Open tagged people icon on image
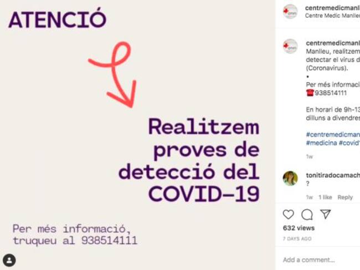Image resolution: width=360 pixels, height=270 pixels. [9, 261]
